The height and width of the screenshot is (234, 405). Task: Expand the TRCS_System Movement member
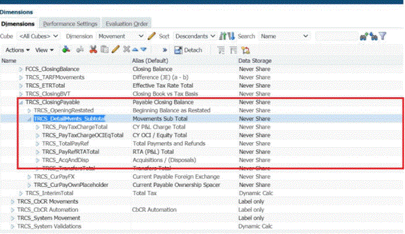(12, 218)
